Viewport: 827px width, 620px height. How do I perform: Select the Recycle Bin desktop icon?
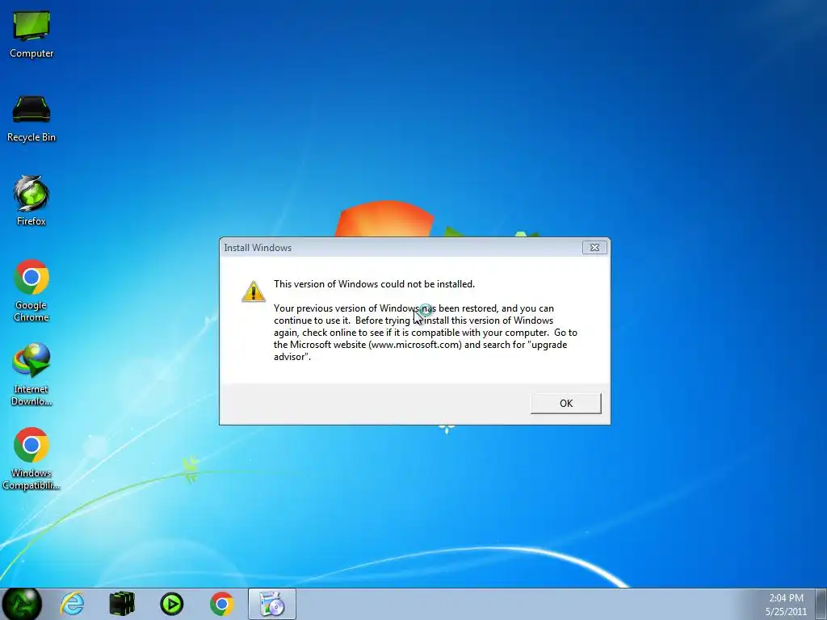31,119
